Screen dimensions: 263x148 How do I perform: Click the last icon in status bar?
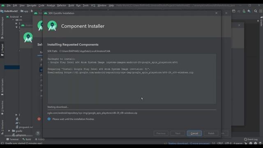[260, 143]
